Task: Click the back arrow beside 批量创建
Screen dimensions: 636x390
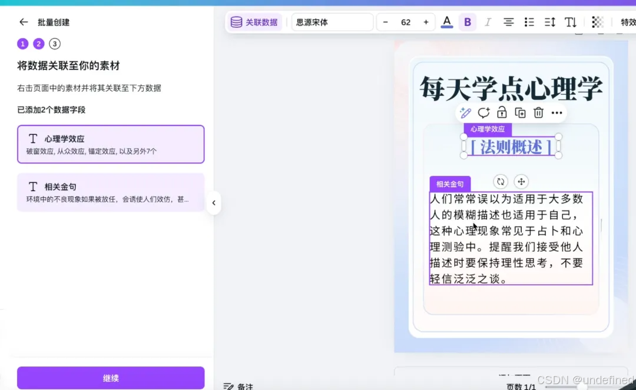Action: 23,22
